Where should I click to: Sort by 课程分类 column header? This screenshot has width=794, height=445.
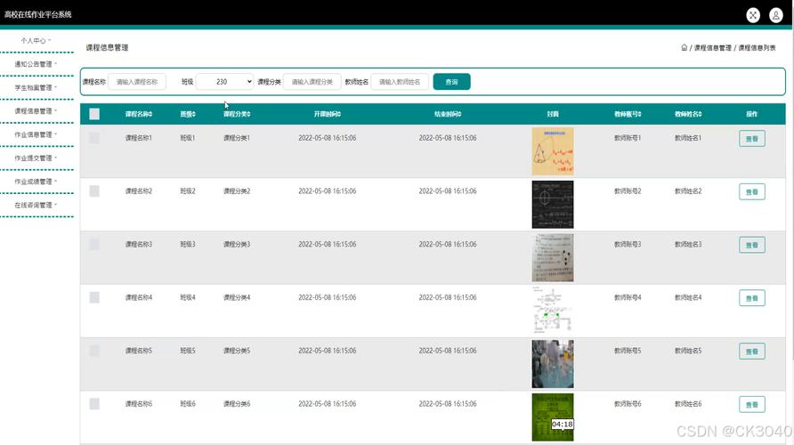tap(237, 114)
